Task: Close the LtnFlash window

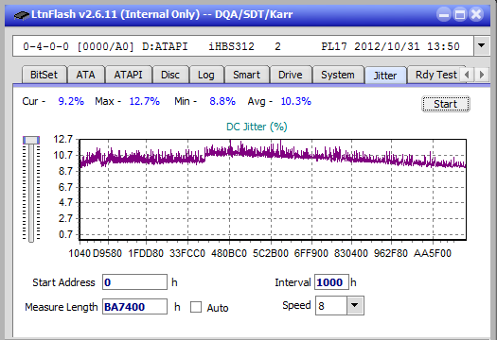Action: point(476,14)
